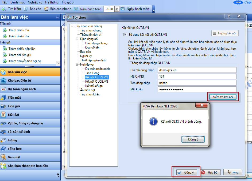Open Báo cáo report icon in toolbar
This screenshot has width=252, height=181.
[x=26, y=9]
